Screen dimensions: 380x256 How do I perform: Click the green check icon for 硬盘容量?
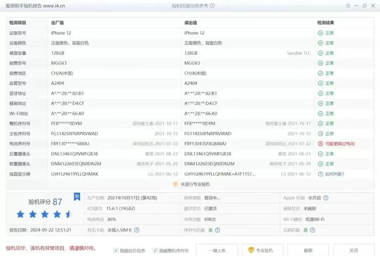pos(321,53)
